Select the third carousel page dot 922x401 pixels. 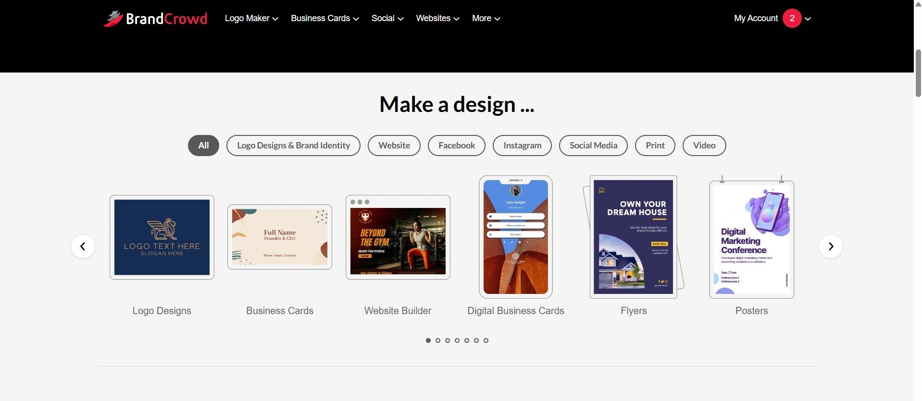(448, 340)
